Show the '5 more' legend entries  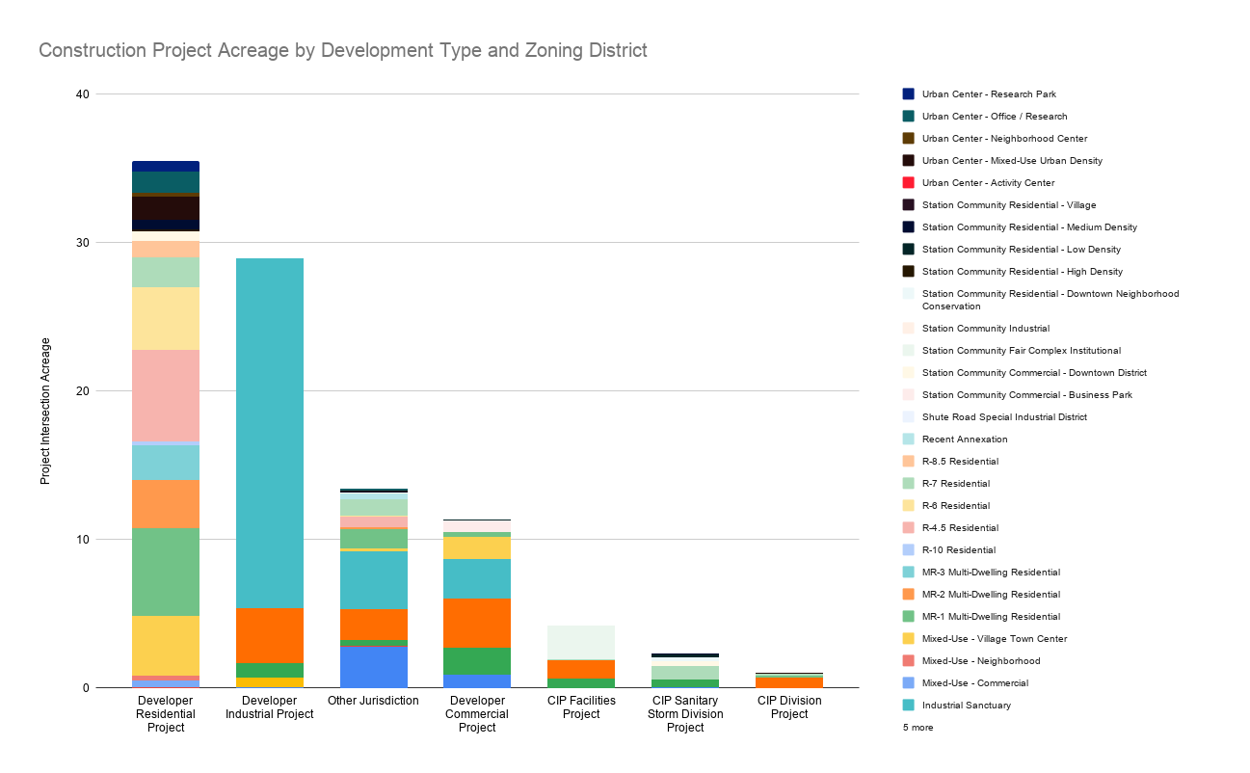coord(918,728)
